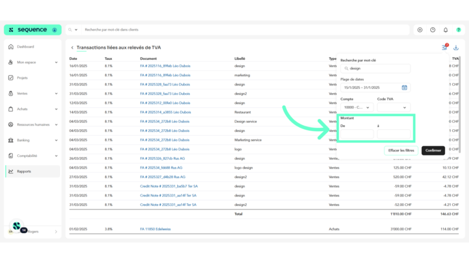This screenshot has height=263, width=469.
Task: Open the calendar date picker icon
Action: [x=404, y=88]
